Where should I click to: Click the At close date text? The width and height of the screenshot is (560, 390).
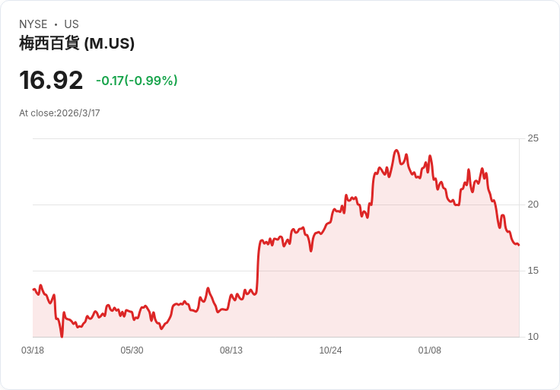[x=59, y=113]
